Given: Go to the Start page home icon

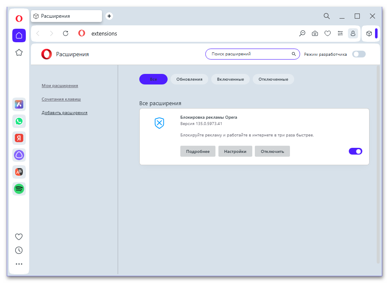Looking at the screenshot, I should [19, 35].
